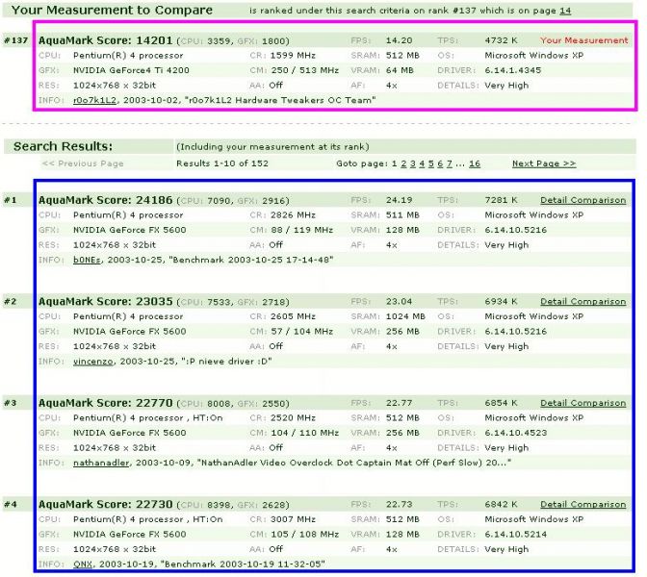Image resolution: width=647 pixels, height=577 pixels.
Task: Select AquaMark Score: 24186 heading
Action: [x=105, y=200]
